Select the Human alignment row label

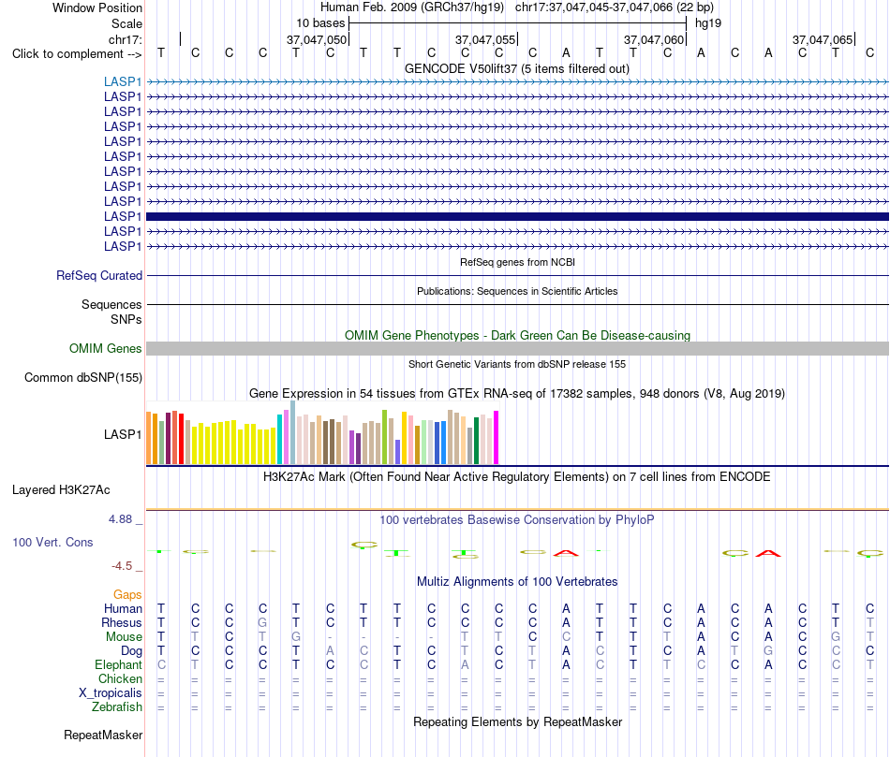point(123,609)
